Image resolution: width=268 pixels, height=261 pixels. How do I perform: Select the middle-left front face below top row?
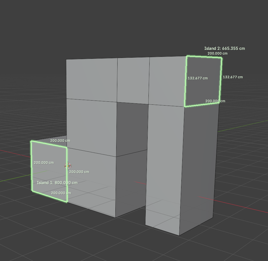coord(91,127)
